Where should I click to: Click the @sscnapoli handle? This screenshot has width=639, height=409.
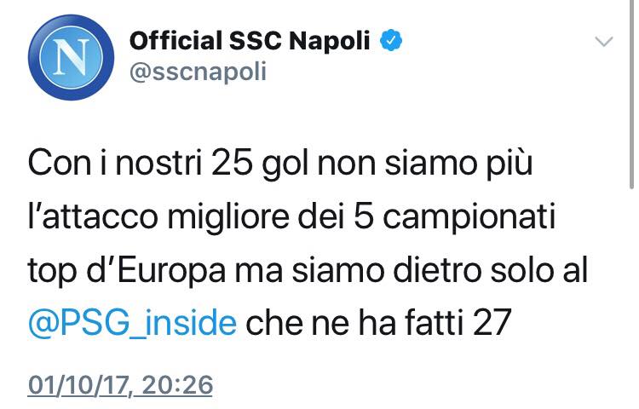[198, 72]
